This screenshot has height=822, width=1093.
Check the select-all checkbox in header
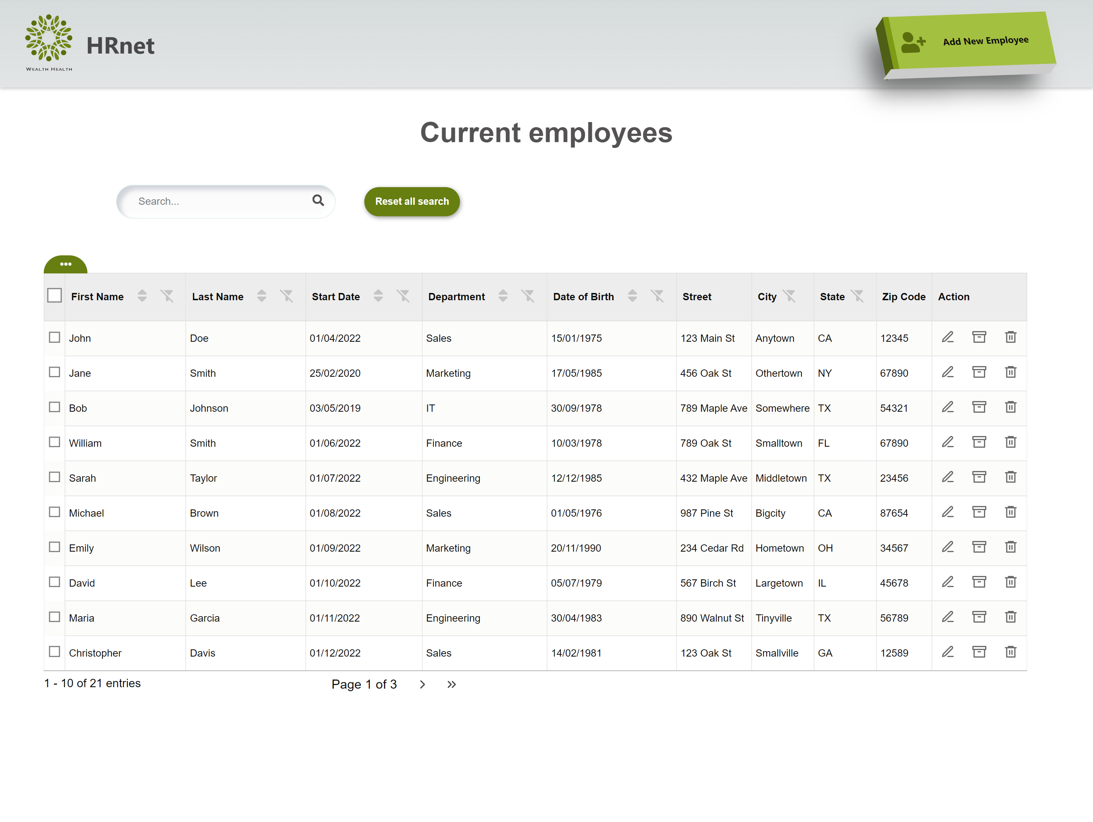click(x=54, y=295)
